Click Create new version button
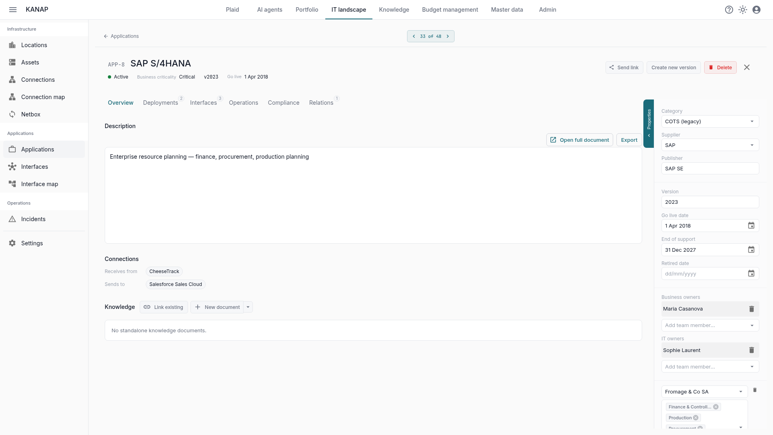 [674, 68]
